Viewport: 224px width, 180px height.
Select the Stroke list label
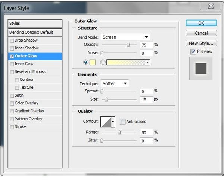[x=20, y=127]
